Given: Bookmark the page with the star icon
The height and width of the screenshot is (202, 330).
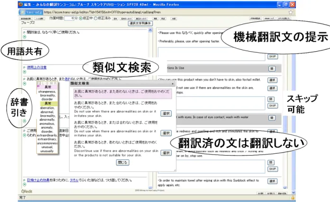Looking at the screenshot, I should 291,12.
